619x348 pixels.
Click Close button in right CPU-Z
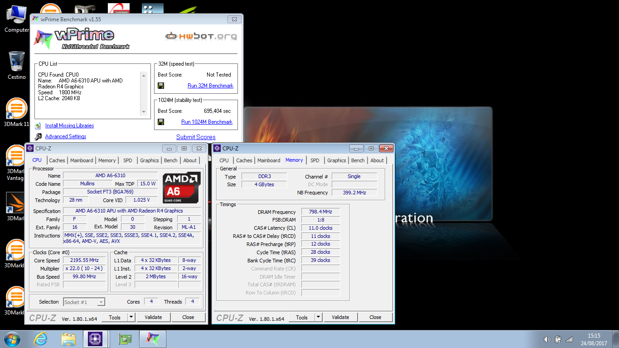click(375, 317)
